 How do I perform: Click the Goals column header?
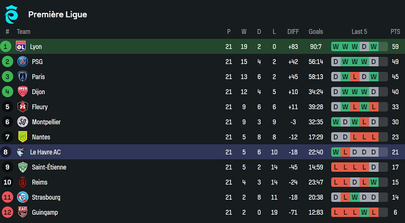[x=316, y=32]
